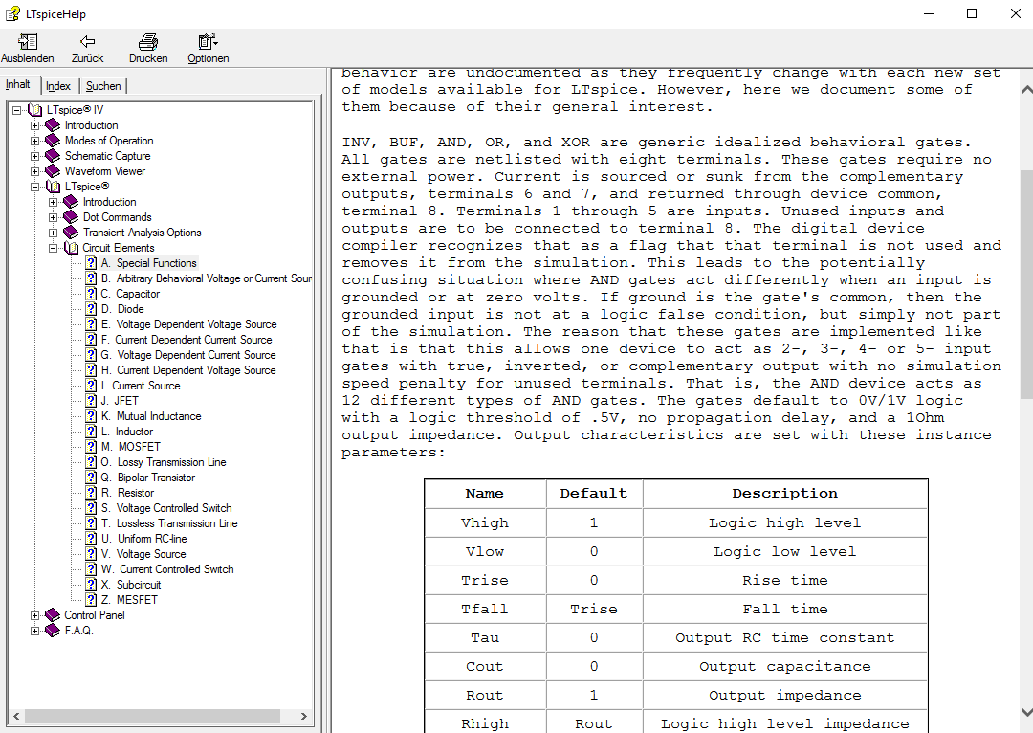The width and height of the screenshot is (1033, 733).
Task: Open the T. Lossless Transmission Line topic
Action: click(x=169, y=523)
